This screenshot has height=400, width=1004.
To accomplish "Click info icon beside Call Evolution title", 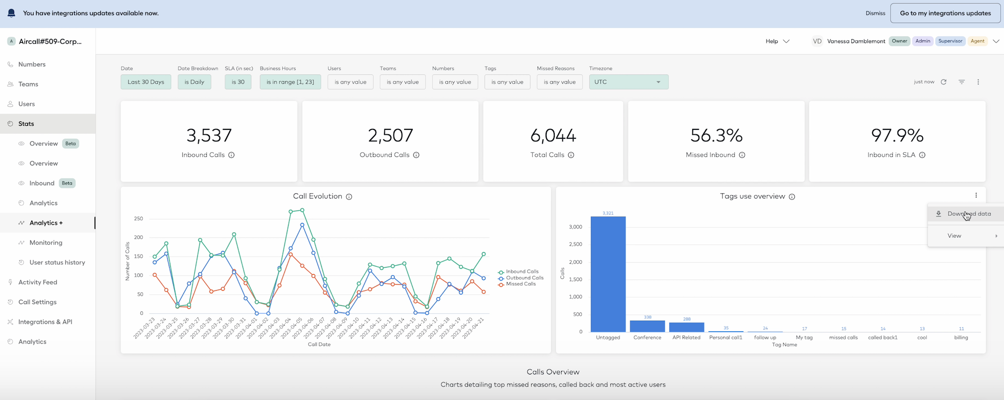I will coord(349,196).
